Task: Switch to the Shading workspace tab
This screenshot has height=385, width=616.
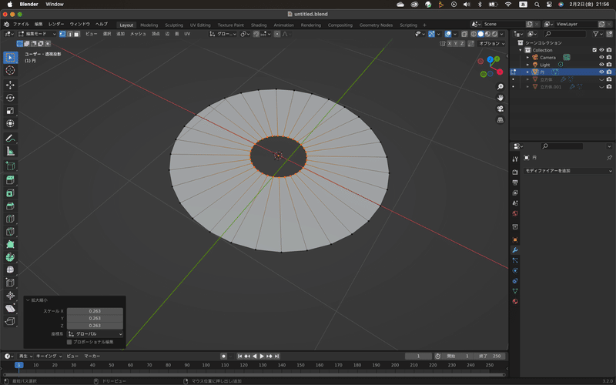Action: (x=259, y=25)
